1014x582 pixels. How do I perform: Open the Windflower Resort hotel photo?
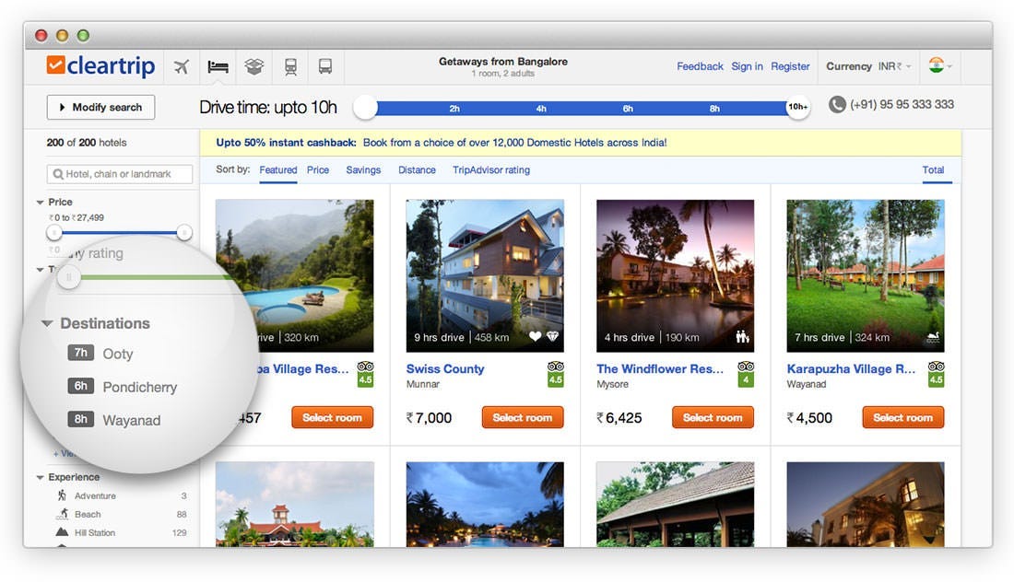675,276
